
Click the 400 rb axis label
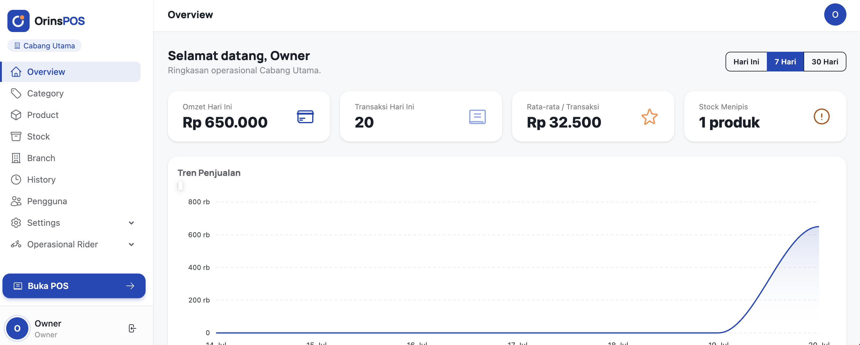pyautogui.click(x=199, y=267)
